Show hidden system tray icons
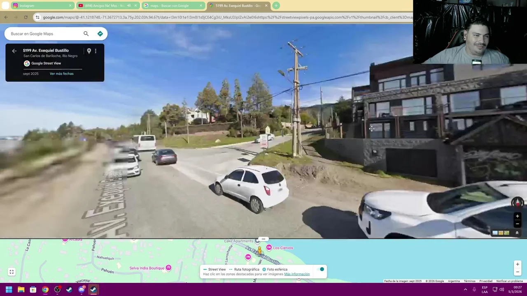The image size is (527, 296). 466,289
